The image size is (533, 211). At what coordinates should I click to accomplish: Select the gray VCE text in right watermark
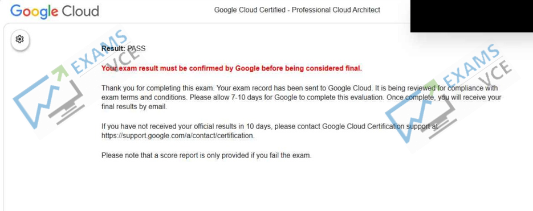[497, 75]
